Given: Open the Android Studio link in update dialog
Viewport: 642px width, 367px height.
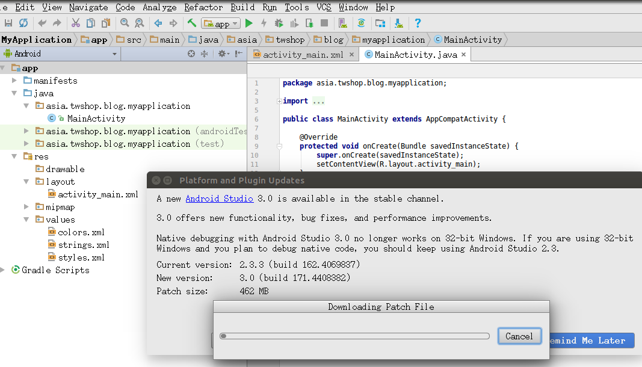Looking at the screenshot, I should point(220,199).
